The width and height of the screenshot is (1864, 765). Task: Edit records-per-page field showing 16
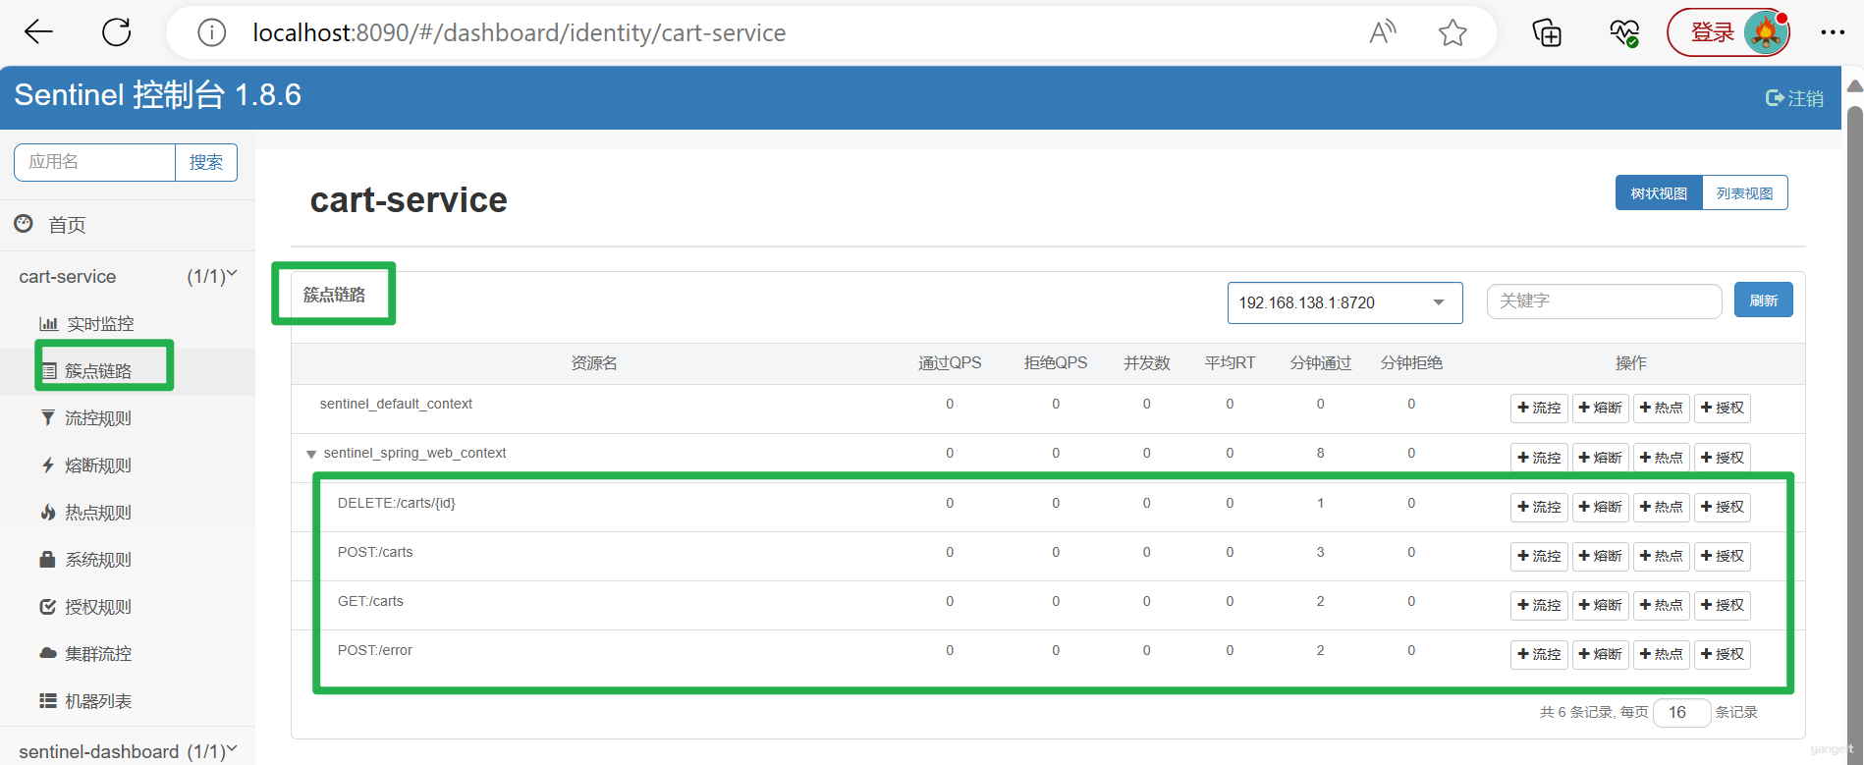click(x=1681, y=712)
